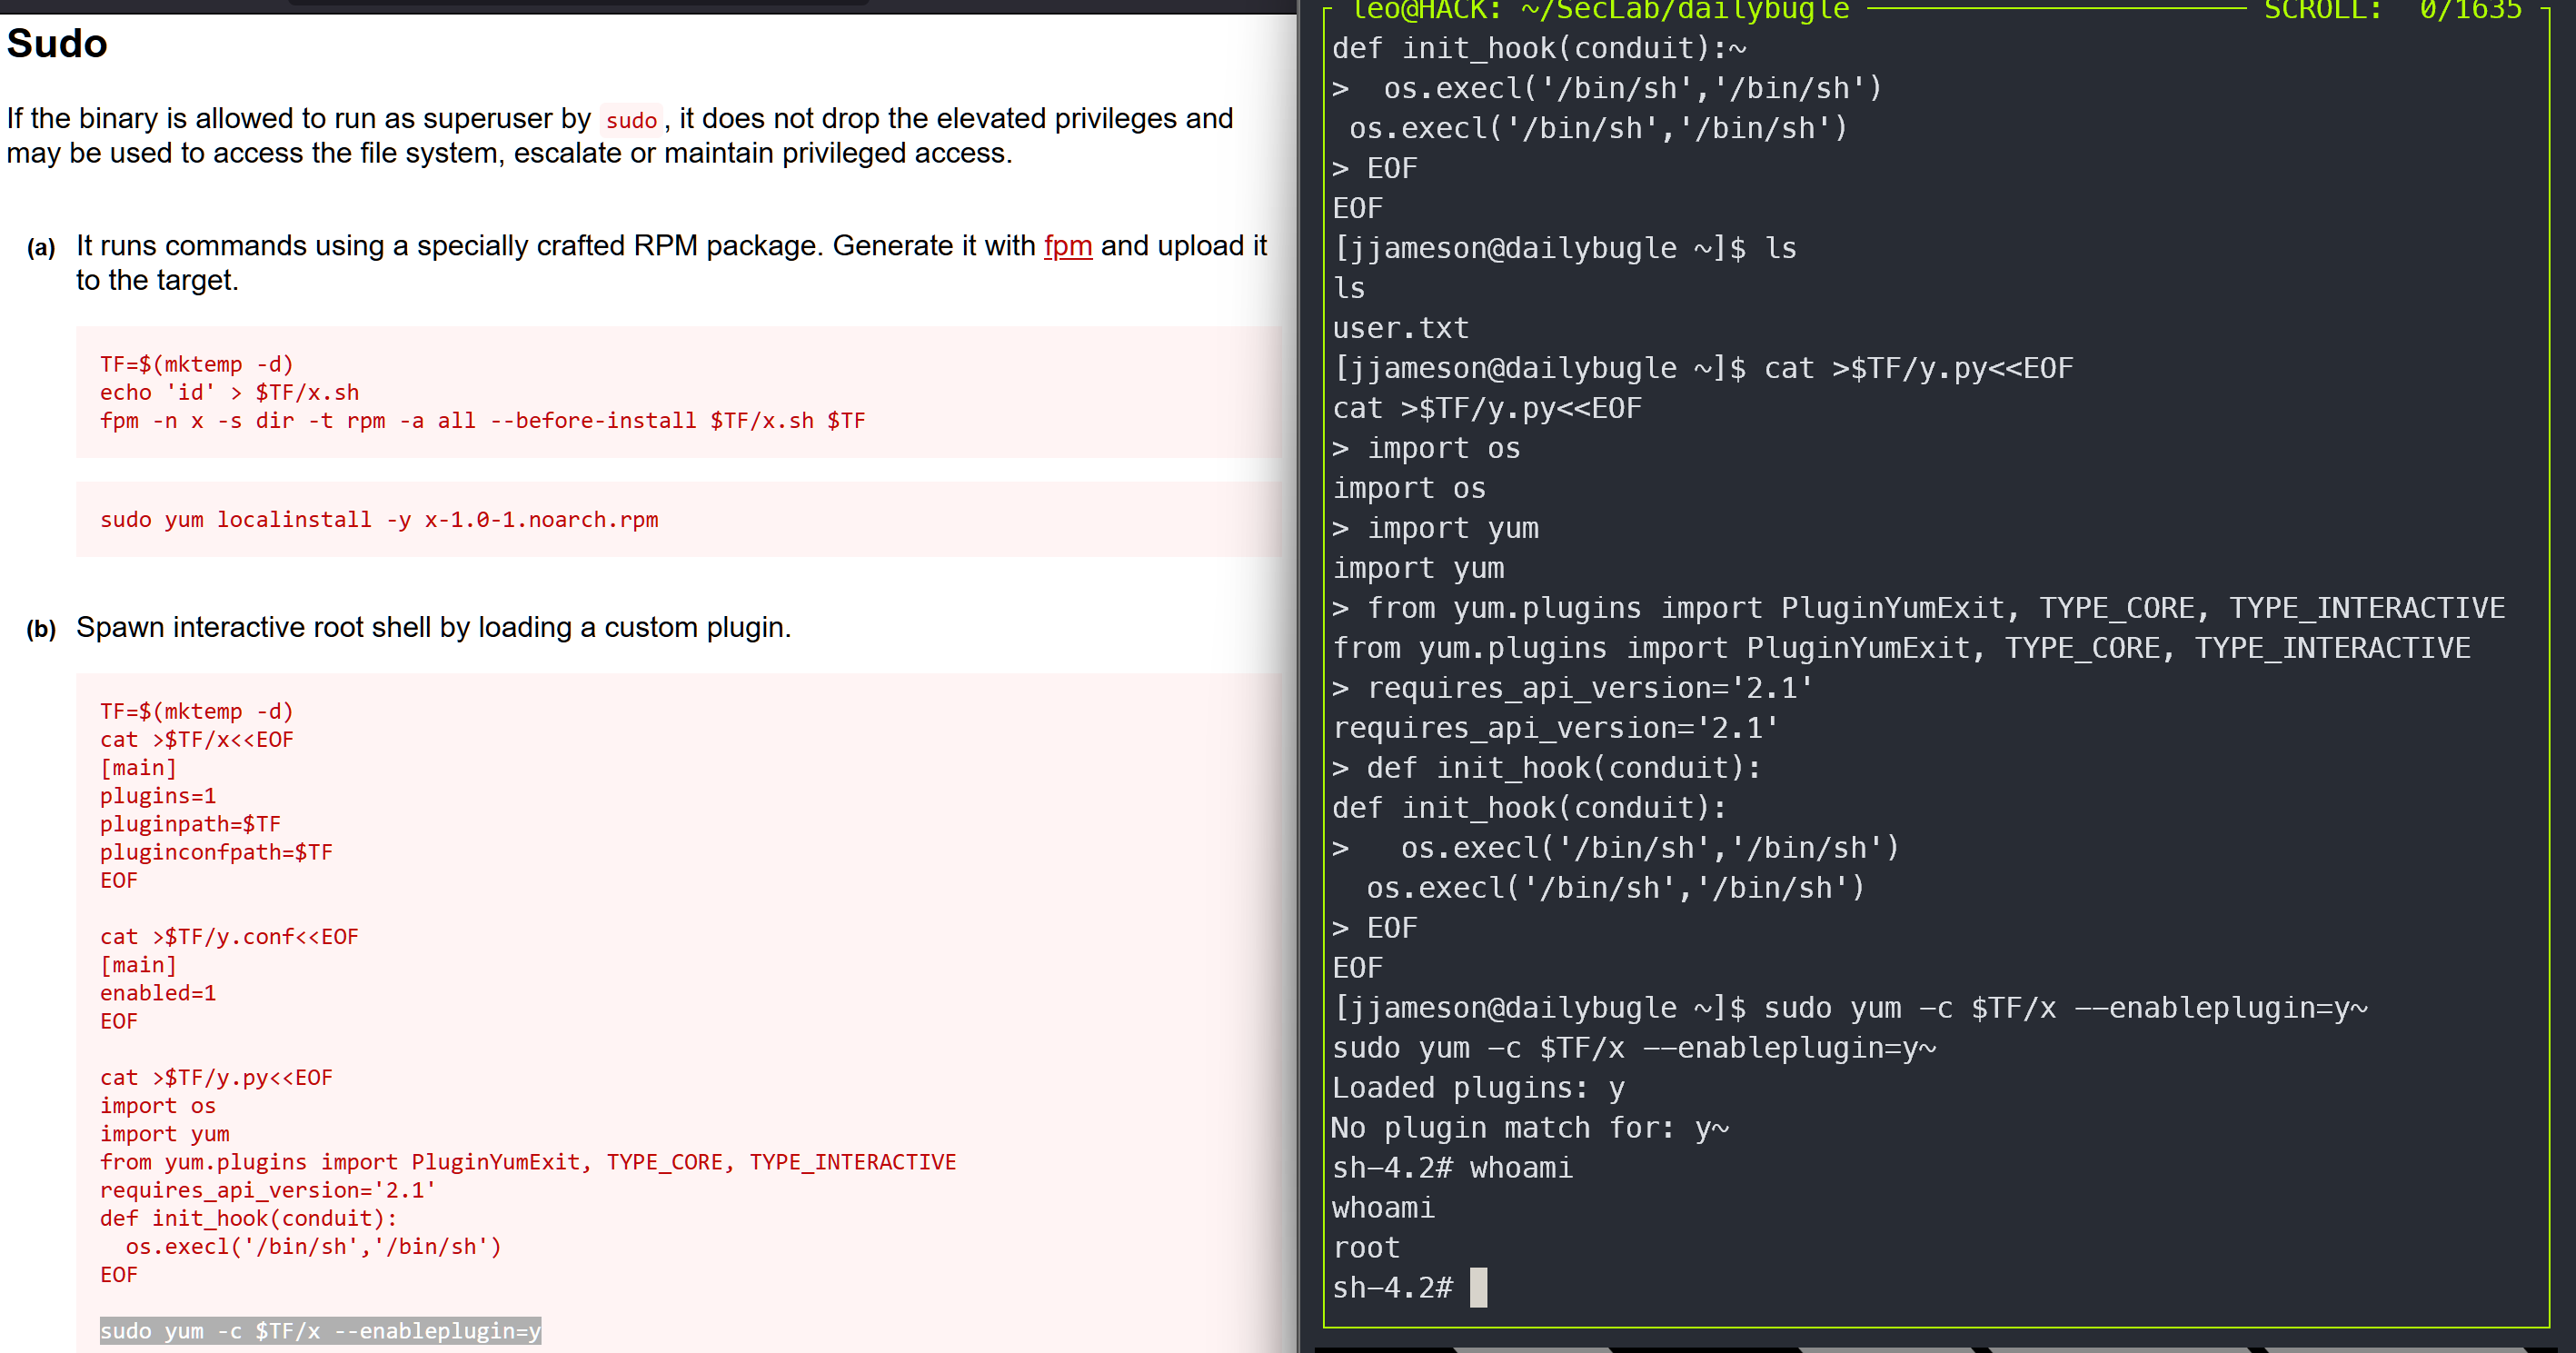Click 'requires_api_version='2.1'' in the web page code
This screenshot has width=2576, height=1353.
(268, 1190)
